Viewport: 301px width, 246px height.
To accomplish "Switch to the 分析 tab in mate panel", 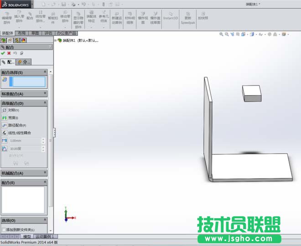I will click(24, 62).
